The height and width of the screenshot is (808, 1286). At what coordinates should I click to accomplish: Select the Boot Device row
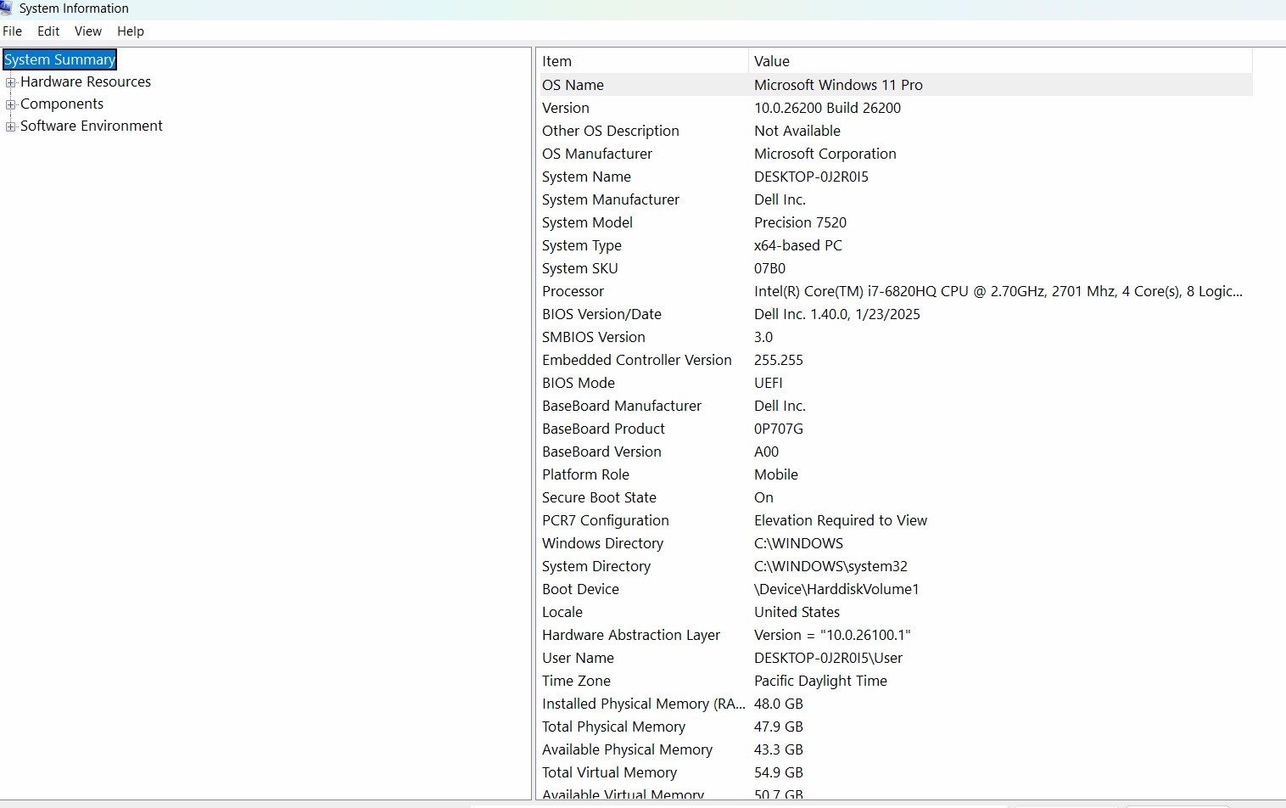895,589
